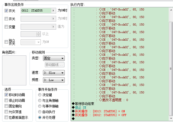Select the 与事件接触 trigger radio button
Image resolution: width=173 pixels, height=122 pixels.
40,106
